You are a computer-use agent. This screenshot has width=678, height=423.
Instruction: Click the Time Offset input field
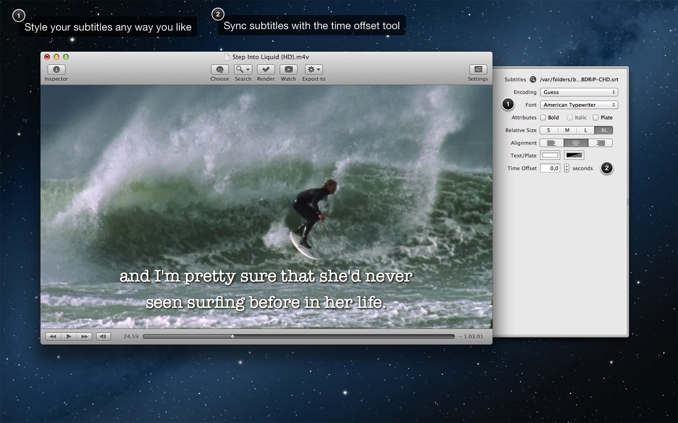[550, 168]
